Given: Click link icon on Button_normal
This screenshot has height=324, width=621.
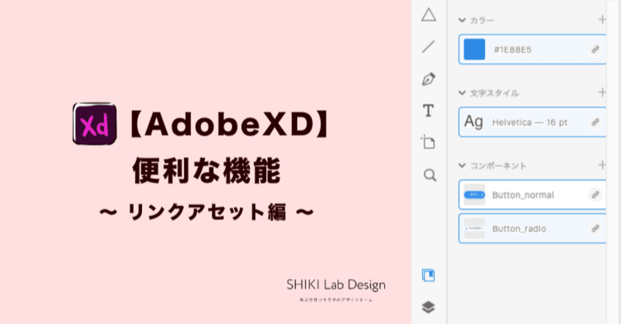Looking at the screenshot, I should (595, 195).
